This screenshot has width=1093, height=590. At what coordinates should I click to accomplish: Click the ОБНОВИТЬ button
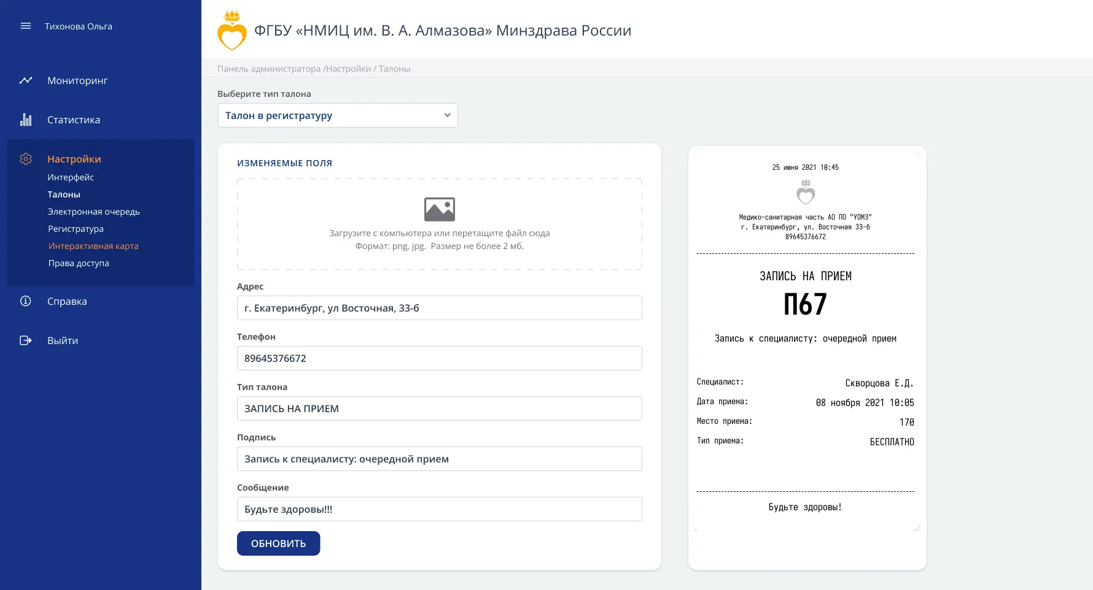click(279, 543)
